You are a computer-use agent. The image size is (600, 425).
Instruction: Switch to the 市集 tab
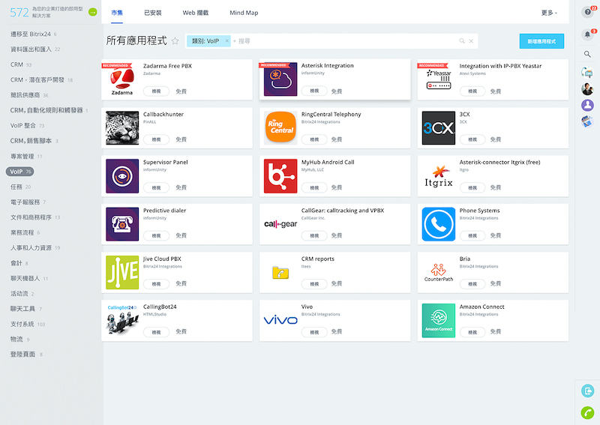point(117,13)
